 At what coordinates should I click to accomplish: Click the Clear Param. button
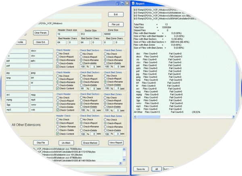tap(41, 32)
